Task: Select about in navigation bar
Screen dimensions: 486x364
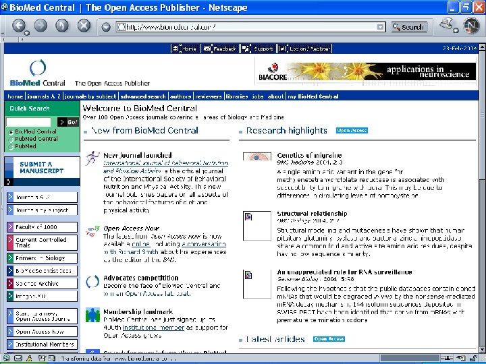Action: 275,96
